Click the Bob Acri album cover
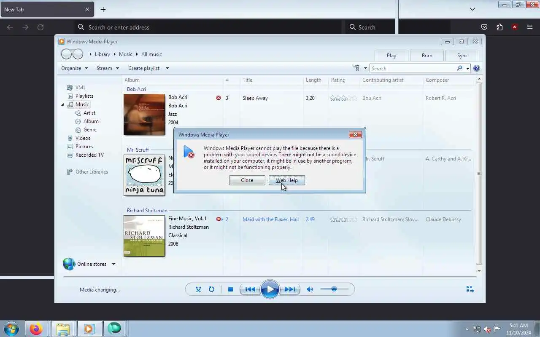 tap(144, 115)
